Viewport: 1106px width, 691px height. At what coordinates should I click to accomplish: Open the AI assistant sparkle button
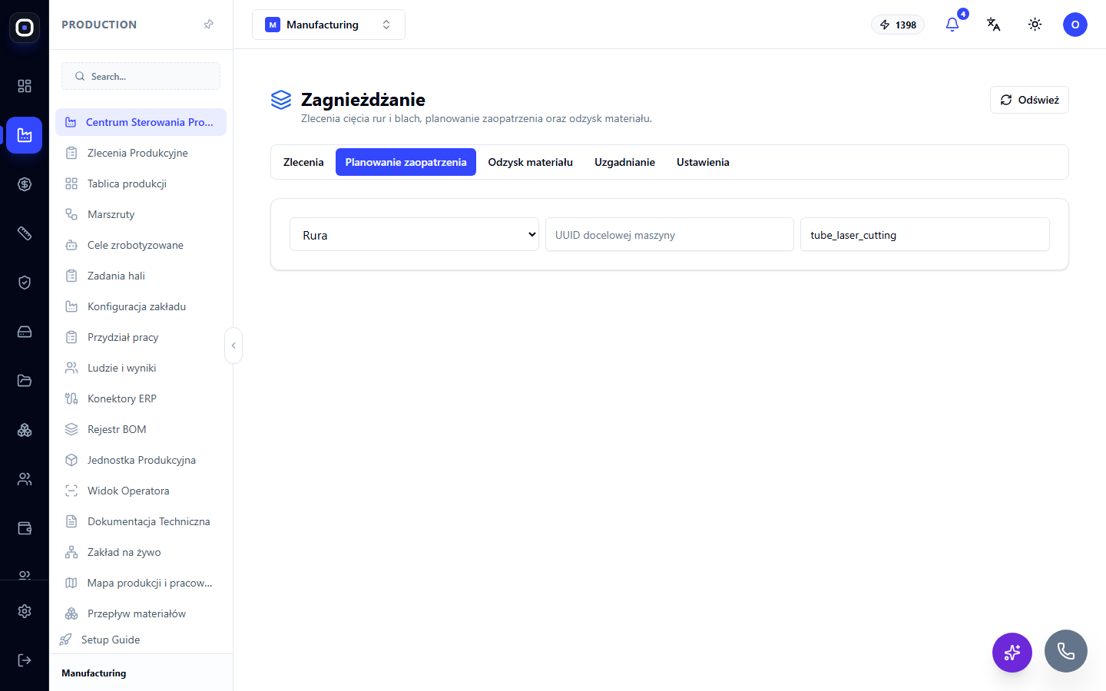1012,653
